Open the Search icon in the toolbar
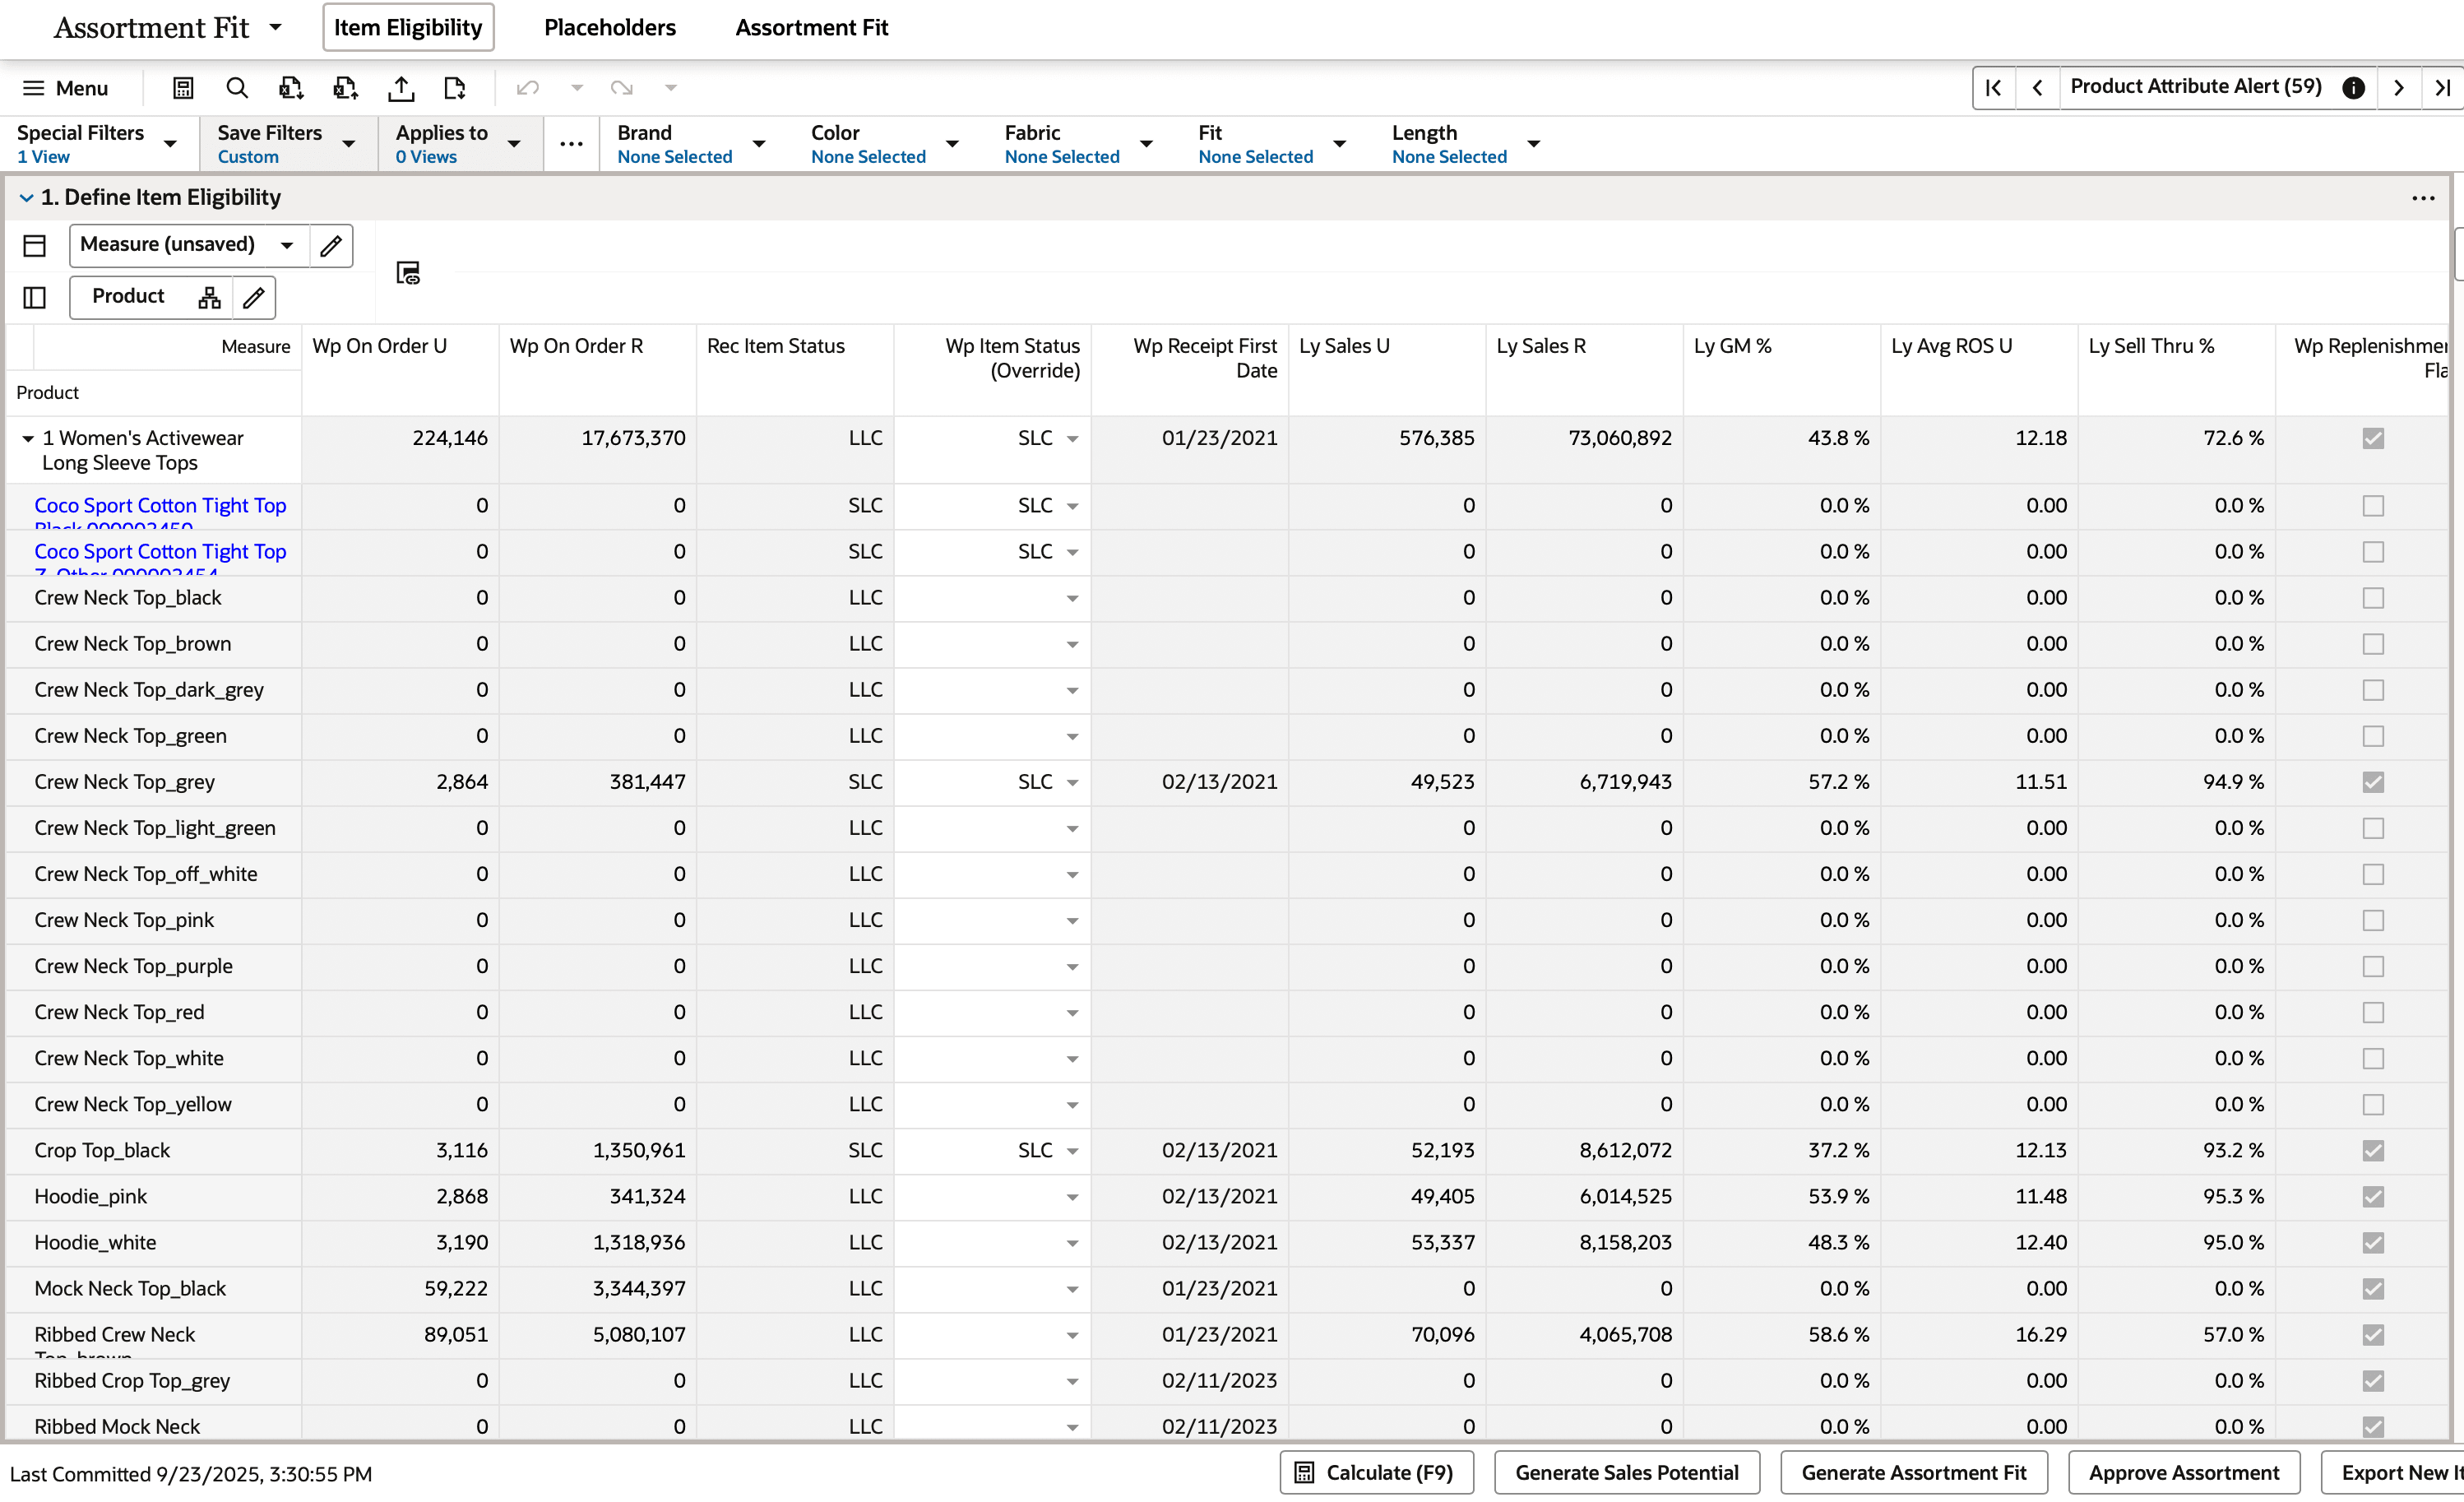Screen dimensions: 2464x1502 click(x=237, y=88)
